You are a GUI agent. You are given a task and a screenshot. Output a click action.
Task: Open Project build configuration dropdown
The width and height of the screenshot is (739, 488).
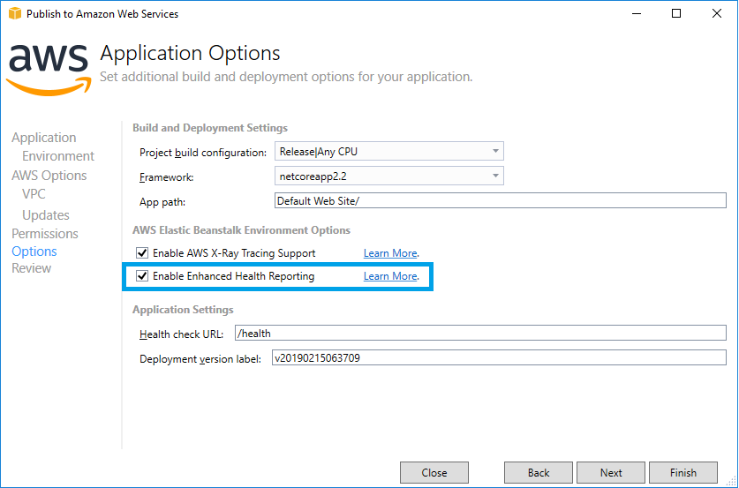pyautogui.click(x=388, y=152)
